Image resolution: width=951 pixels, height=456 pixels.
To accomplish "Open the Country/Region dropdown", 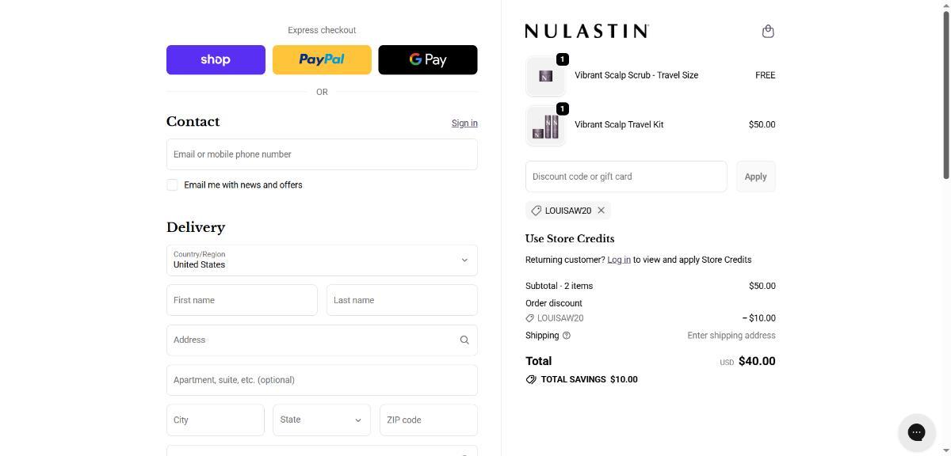I will (322, 260).
